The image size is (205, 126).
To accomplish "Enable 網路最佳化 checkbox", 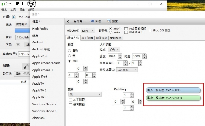I will click(x=126, y=32).
